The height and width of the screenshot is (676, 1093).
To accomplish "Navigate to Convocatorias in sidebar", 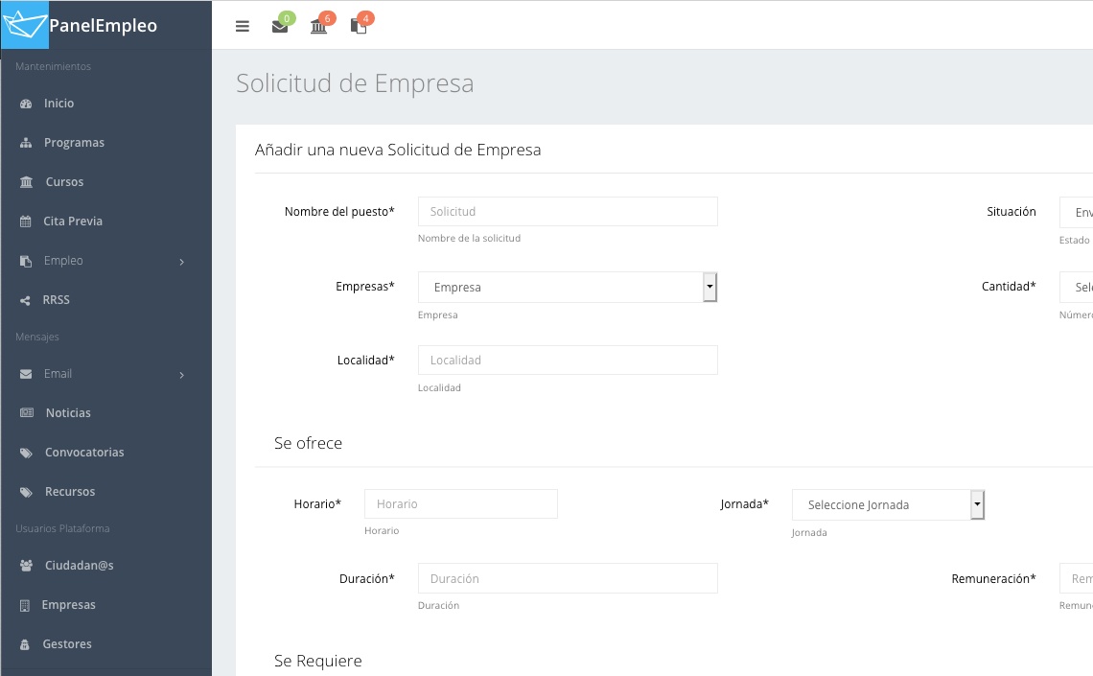I will coord(84,453).
